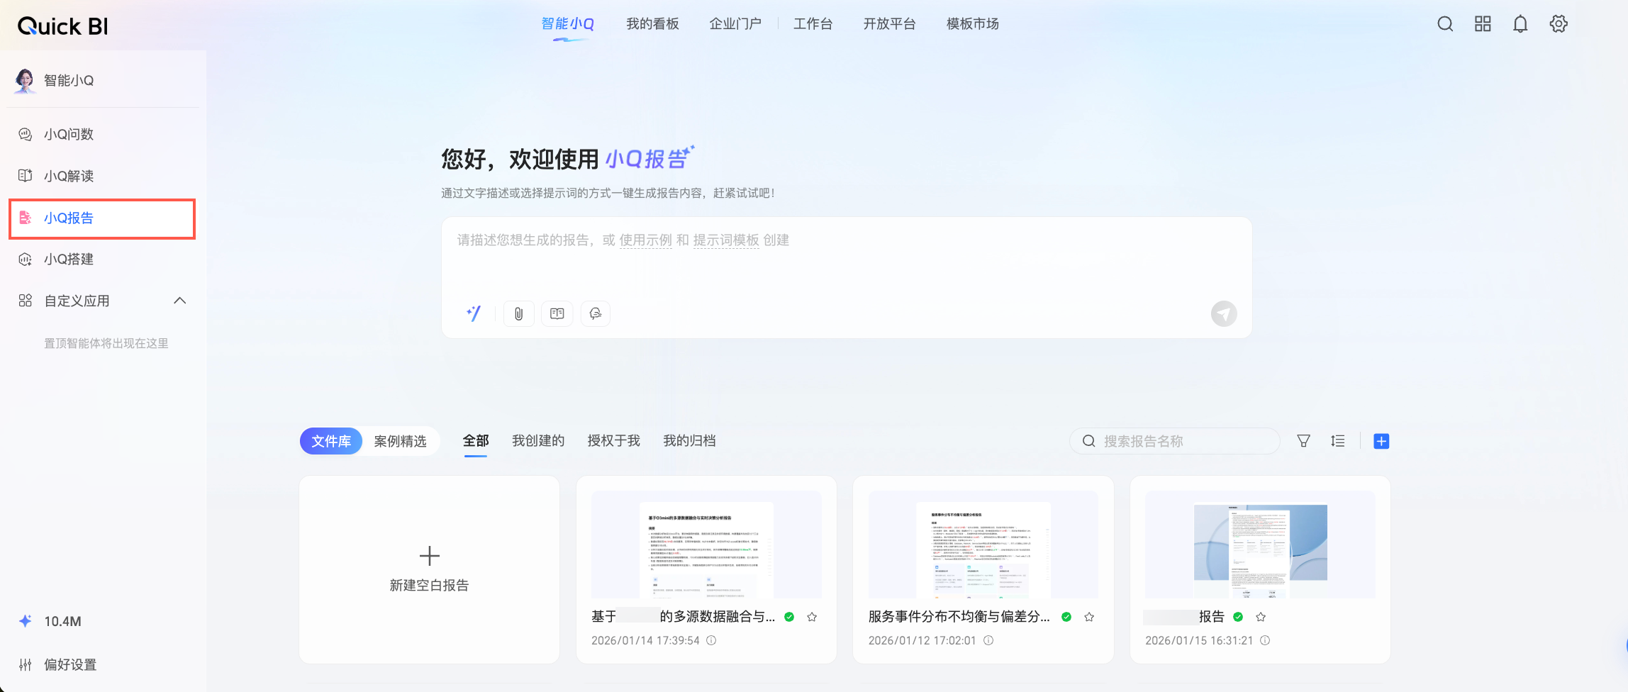Click the report title 服务事件分布不均衡与偏差分...
Screen dimensions: 1628x692
(x=959, y=617)
